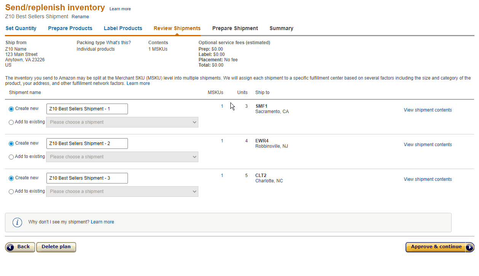This screenshot has height=276, width=479.
Task: Click the Z10 Best Sellers Shipment - 1 name field
Action: (87, 109)
